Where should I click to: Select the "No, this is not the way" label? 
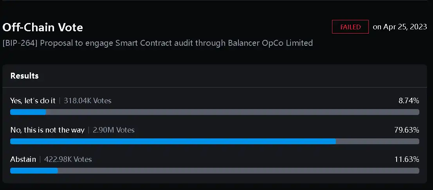(x=47, y=130)
